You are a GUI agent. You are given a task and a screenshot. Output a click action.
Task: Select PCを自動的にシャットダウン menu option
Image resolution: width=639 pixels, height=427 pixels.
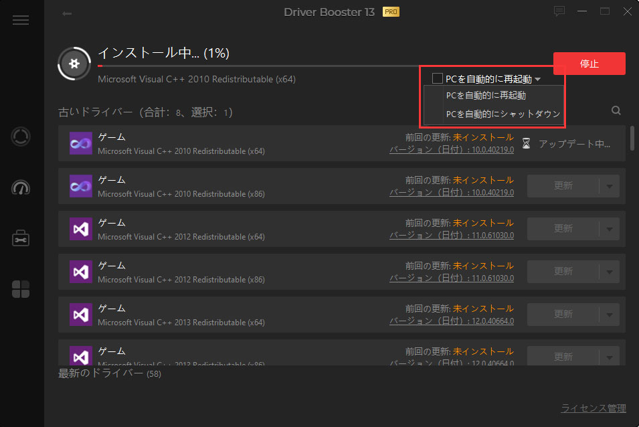click(494, 114)
